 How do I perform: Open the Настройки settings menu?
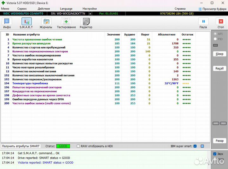(90, 9)
